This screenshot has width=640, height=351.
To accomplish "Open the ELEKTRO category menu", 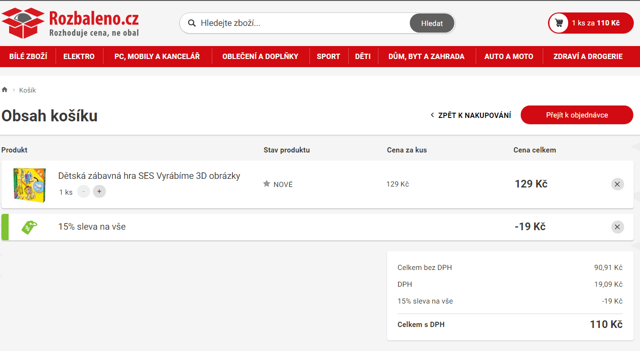I will pos(79,57).
